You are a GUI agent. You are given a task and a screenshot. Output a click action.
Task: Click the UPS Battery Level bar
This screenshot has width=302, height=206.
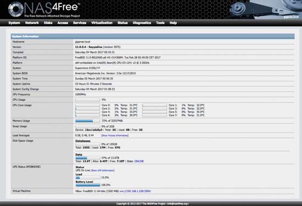coord(88,185)
